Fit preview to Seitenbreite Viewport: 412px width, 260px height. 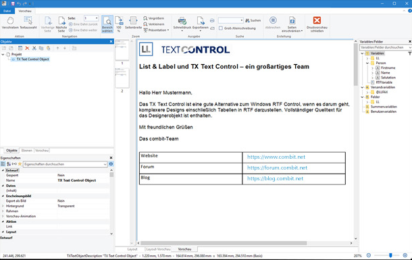tap(133, 23)
